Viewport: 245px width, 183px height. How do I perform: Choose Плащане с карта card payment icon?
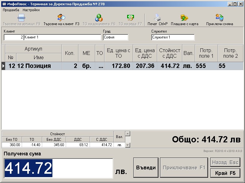coord(185,18)
